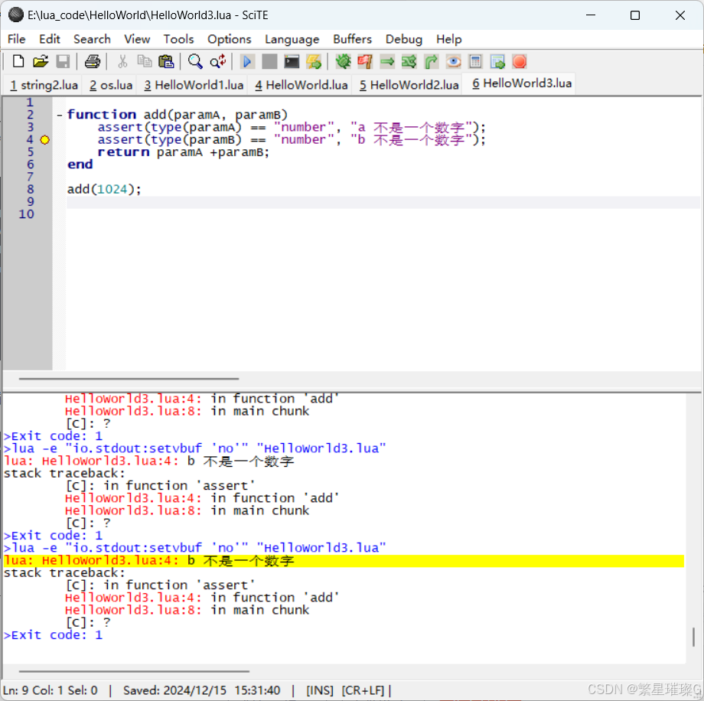
Task: Switch to the HelloWorld2.lua tab
Action: coord(409,85)
